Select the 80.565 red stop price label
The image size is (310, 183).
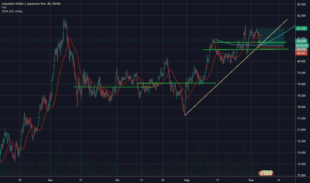301,53
